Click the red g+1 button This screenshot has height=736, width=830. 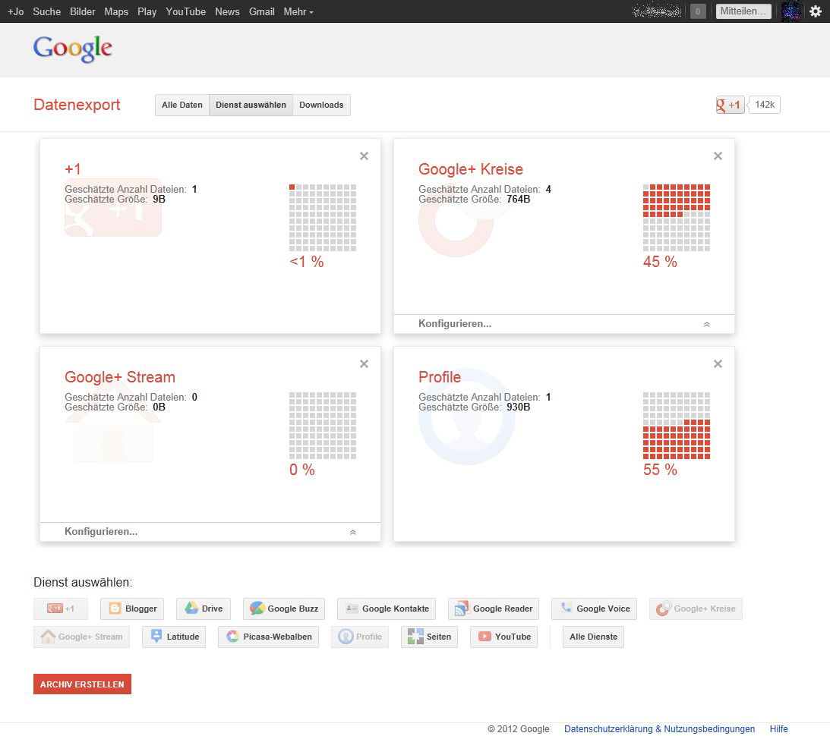pos(730,105)
